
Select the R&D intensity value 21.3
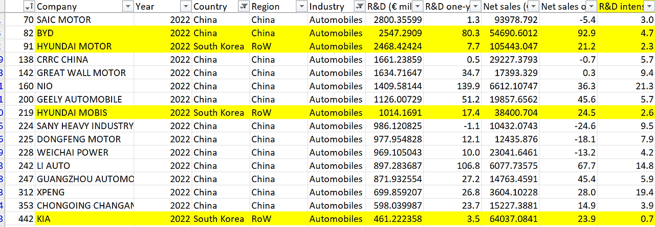(x=626, y=86)
